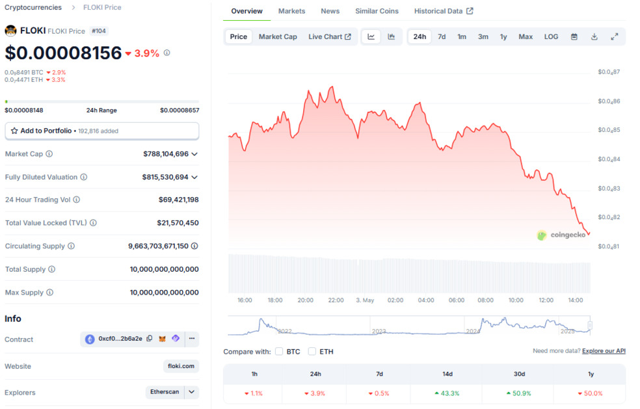640x409 pixels.
Task: Expand the Market Cap value chevron
Action: 194,154
